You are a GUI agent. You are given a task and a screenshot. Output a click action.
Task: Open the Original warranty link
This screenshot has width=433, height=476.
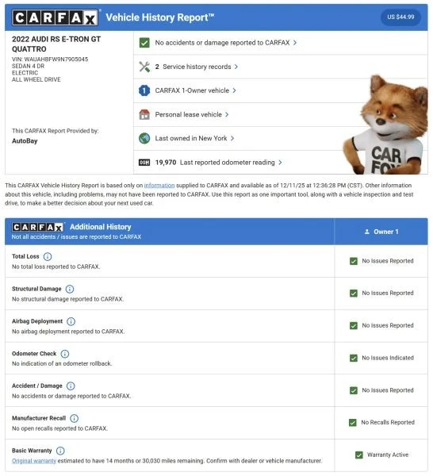34,461
